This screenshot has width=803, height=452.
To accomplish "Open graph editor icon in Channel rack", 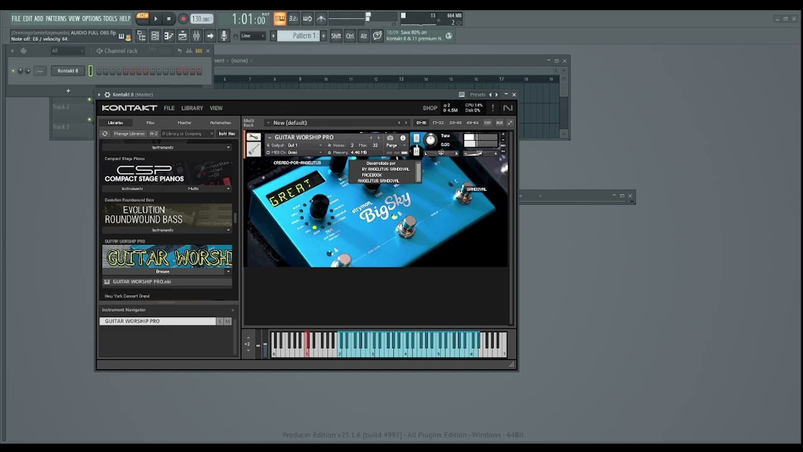I will tap(189, 51).
